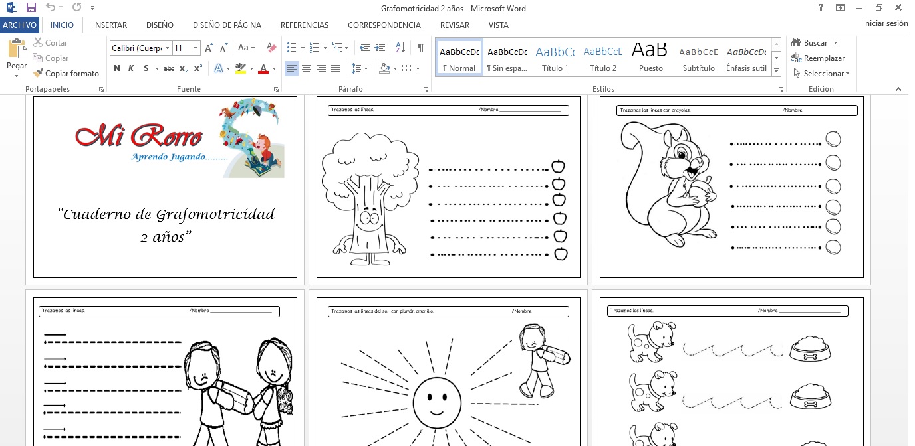Apply text effects with the outlined A
This screenshot has height=446, width=915.
coord(218,68)
